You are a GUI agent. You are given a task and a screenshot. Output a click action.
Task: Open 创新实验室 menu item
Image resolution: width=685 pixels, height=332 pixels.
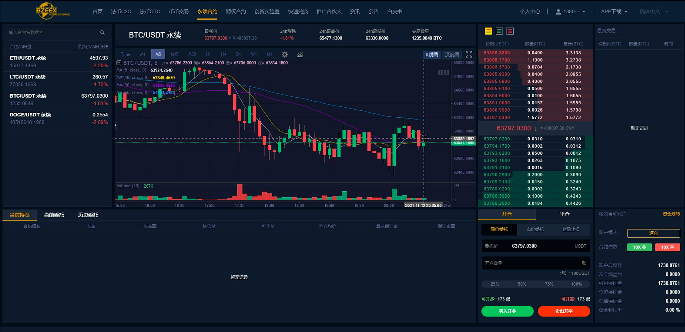[267, 12]
